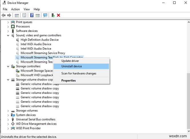This screenshot has width=190, height=139.
Task: Open the Help menu
Action: click(x=37, y=9)
